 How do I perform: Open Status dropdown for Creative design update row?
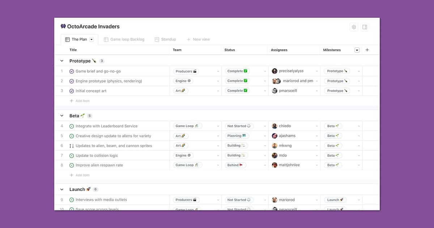[265, 136]
